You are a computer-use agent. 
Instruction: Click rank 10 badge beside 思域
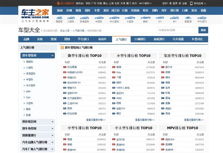(163, 113)
